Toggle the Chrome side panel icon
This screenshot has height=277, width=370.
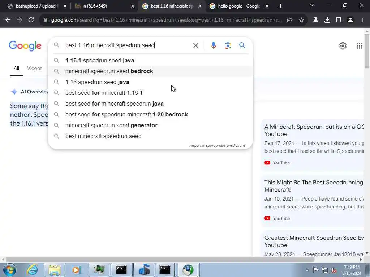click(x=339, y=20)
